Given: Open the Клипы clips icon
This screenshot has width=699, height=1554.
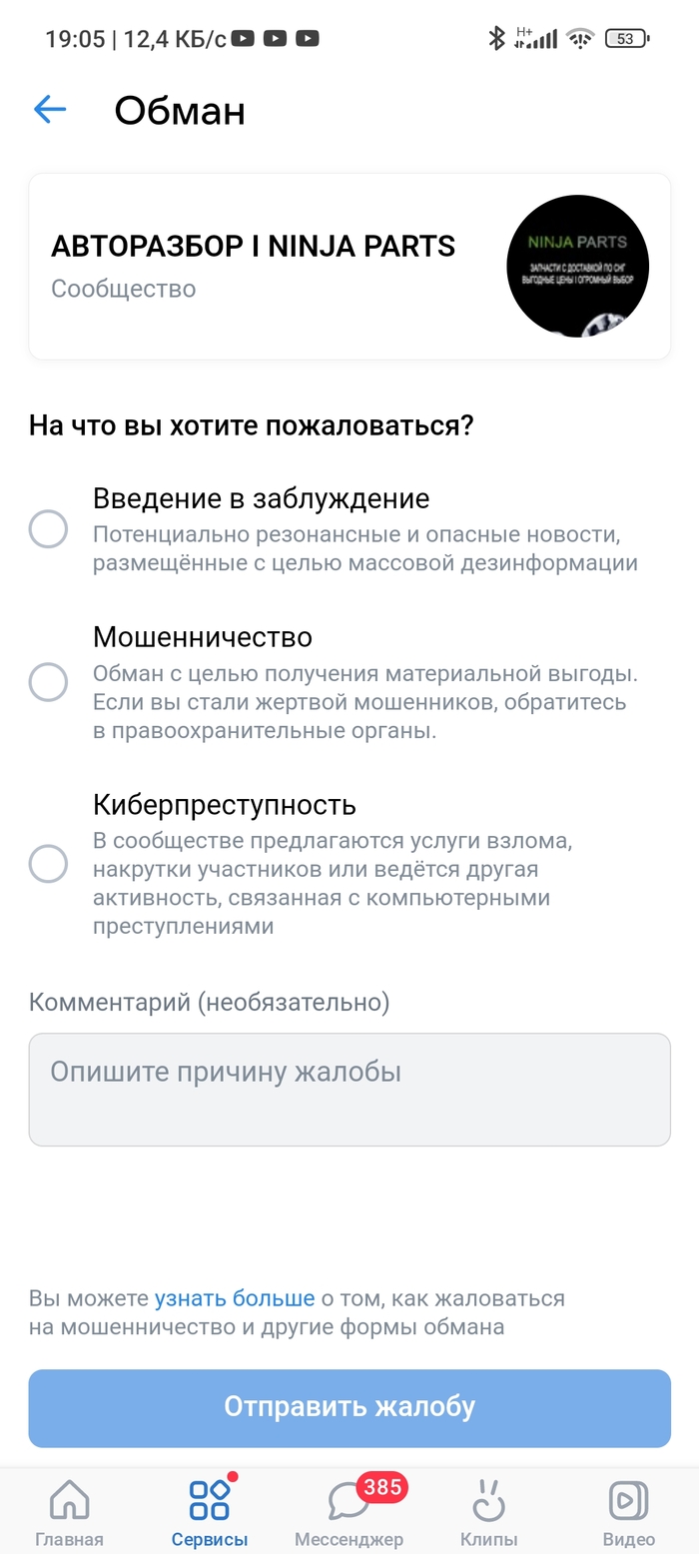Looking at the screenshot, I should pos(488,1499).
